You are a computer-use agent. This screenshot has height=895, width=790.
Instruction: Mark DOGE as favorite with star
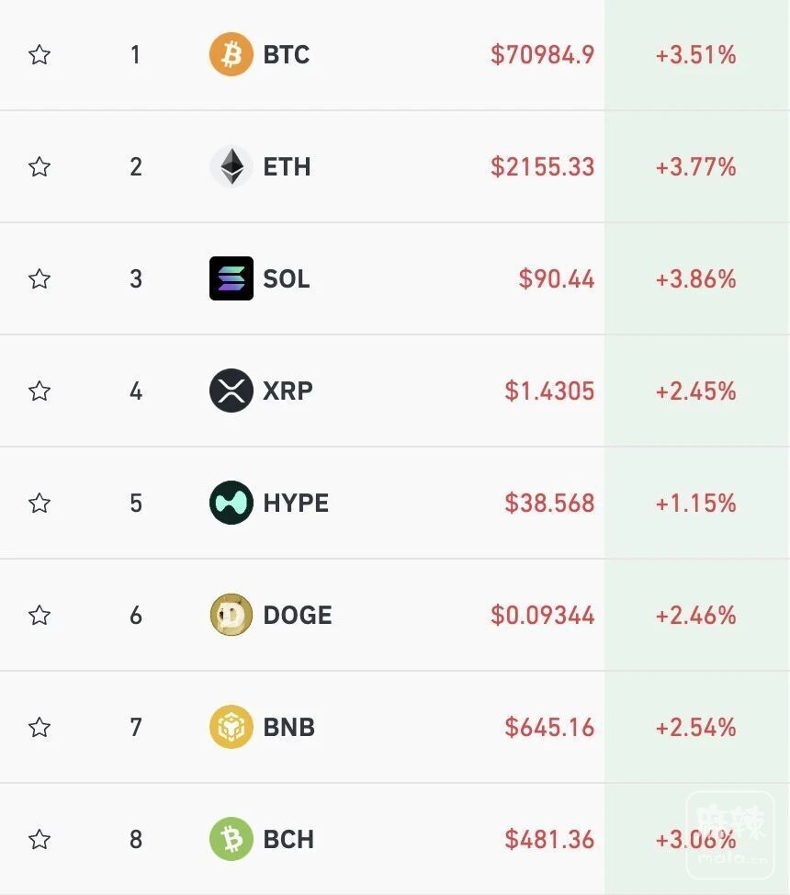click(x=39, y=616)
